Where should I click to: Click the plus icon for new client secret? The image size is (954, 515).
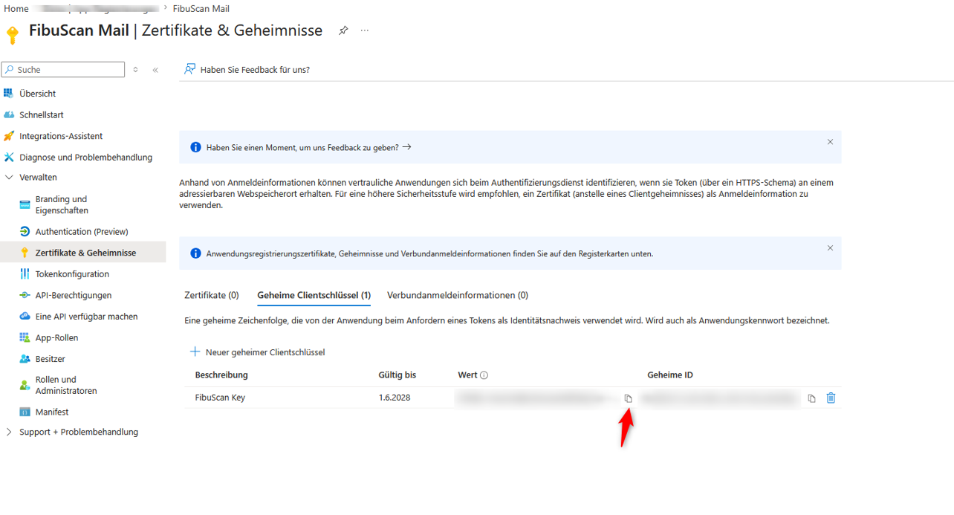pyautogui.click(x=195, y=352)
